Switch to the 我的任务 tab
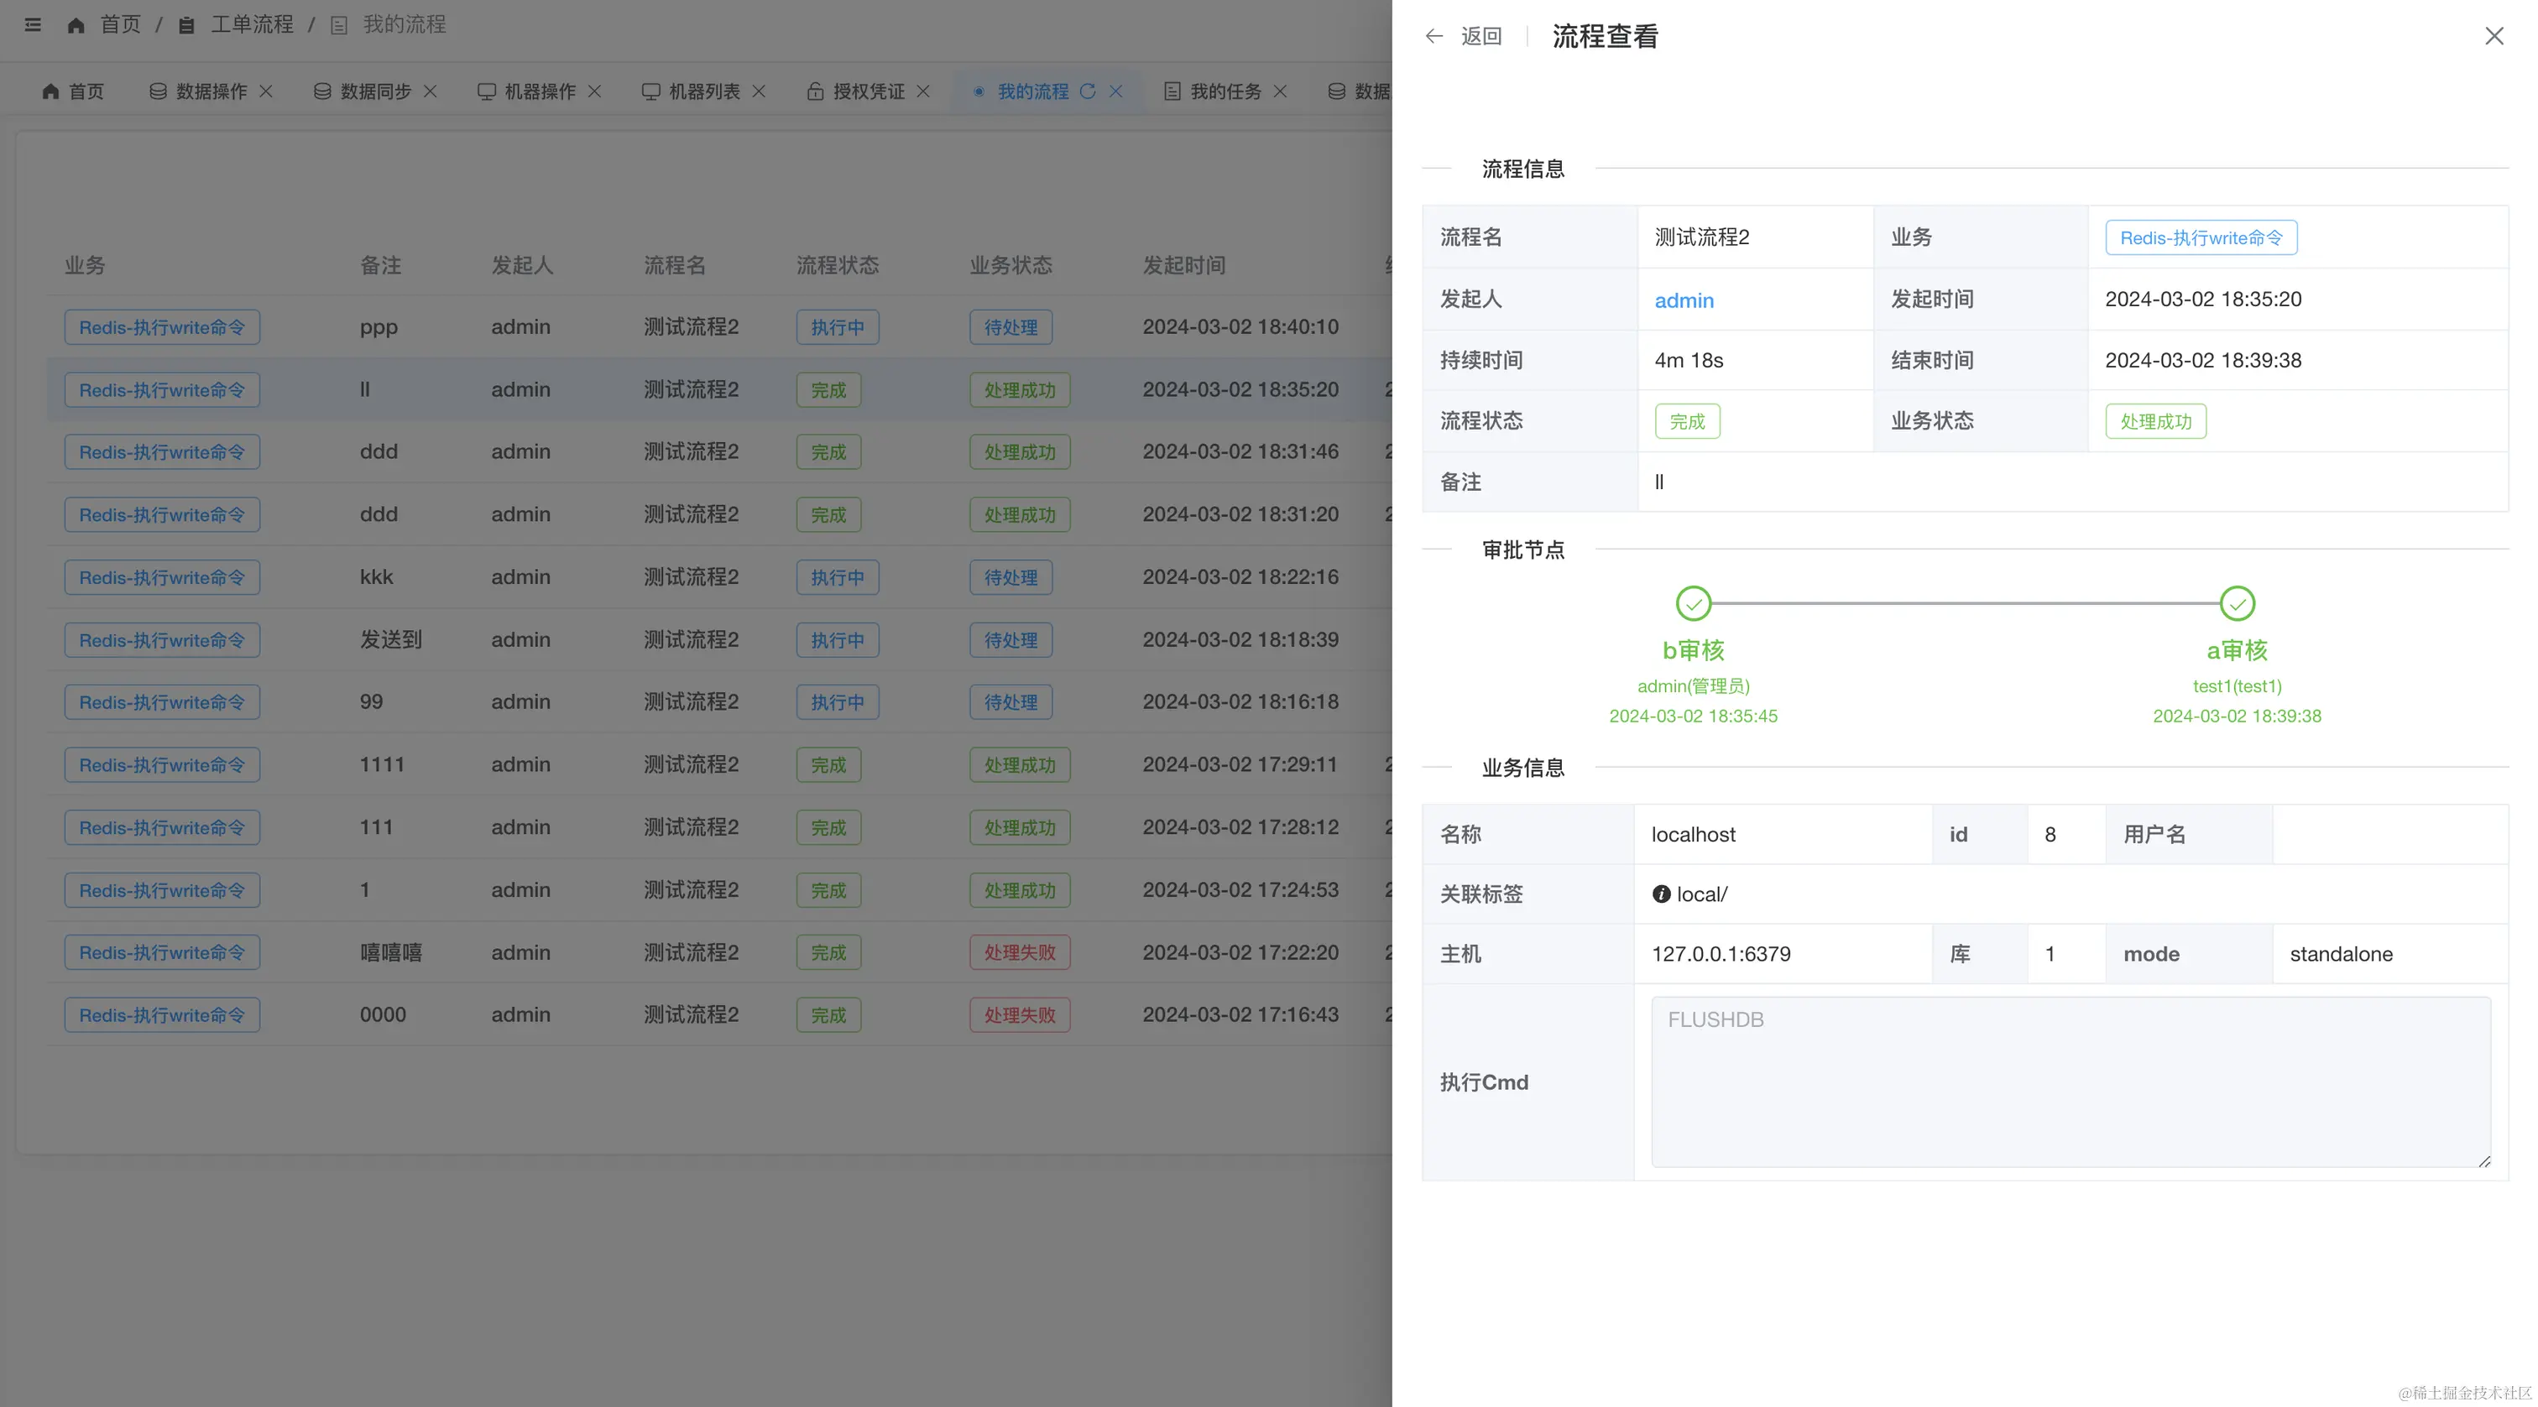Image resolution: width=2538 pixels, height=1407 pixels. [x=1225, y=91]
